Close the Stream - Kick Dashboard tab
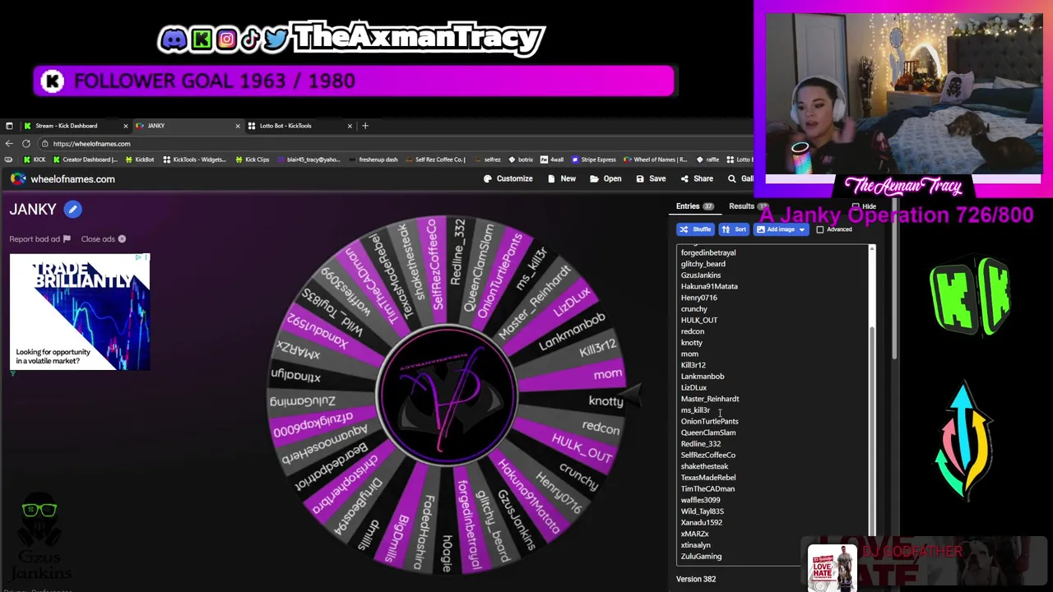This screenshot has height=592, width=1053. coord(125,126)
